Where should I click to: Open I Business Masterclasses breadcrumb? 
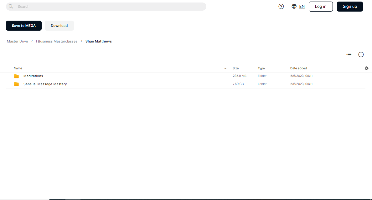click(57, 41)
